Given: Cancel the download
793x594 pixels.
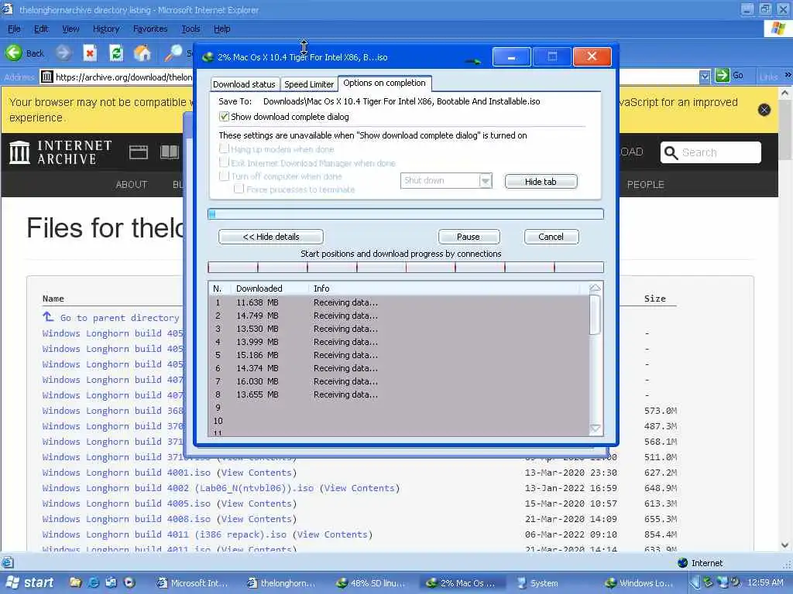Looking at the screenshot, I should [x=551, y=237].
